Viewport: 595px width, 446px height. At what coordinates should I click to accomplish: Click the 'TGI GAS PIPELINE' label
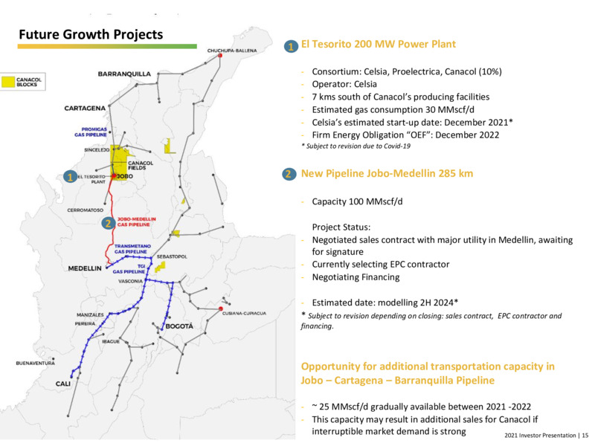pyautogui.click(x=129, y=269)
